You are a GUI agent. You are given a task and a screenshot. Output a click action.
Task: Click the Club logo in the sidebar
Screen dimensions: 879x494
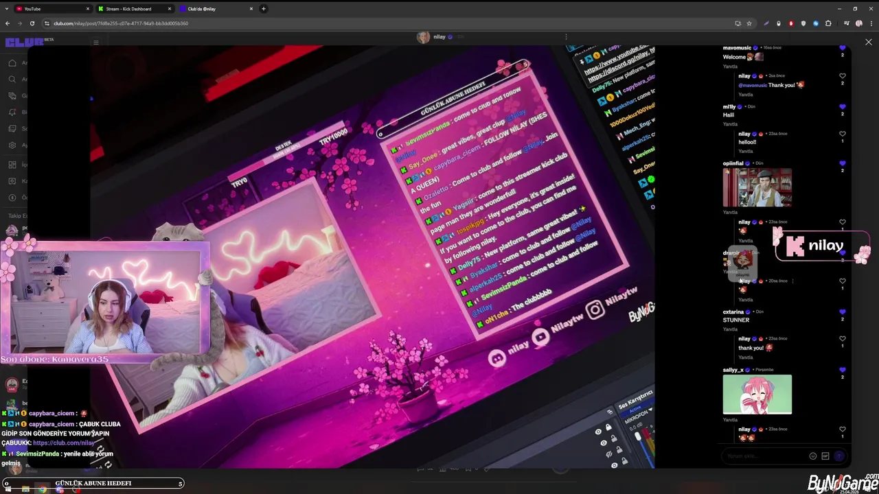pos(24,43)
